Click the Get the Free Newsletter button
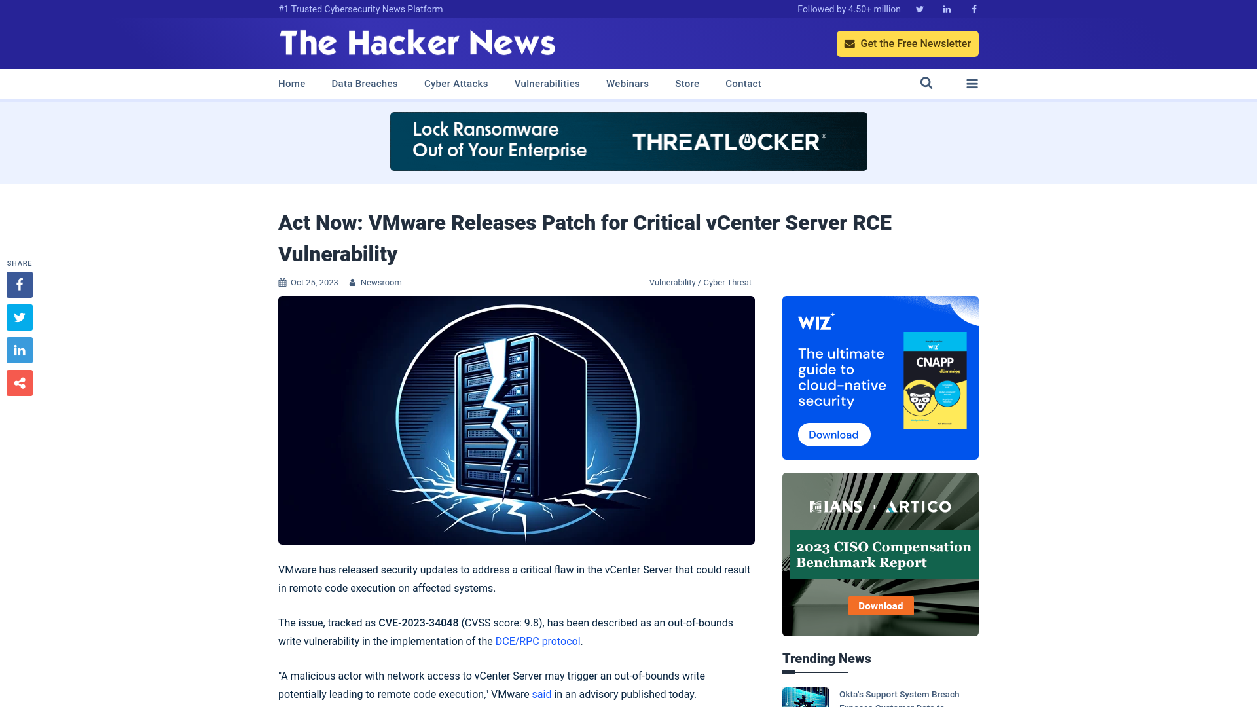The image size is (1257, 707). 907,43
